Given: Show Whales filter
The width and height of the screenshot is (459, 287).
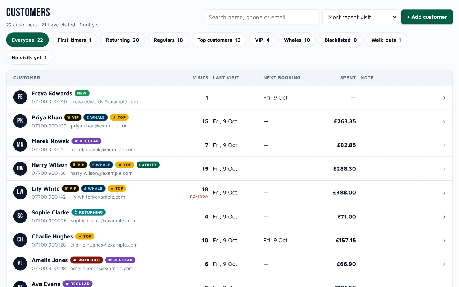Looking at the screenshot, I should click(x=297, y=40).
